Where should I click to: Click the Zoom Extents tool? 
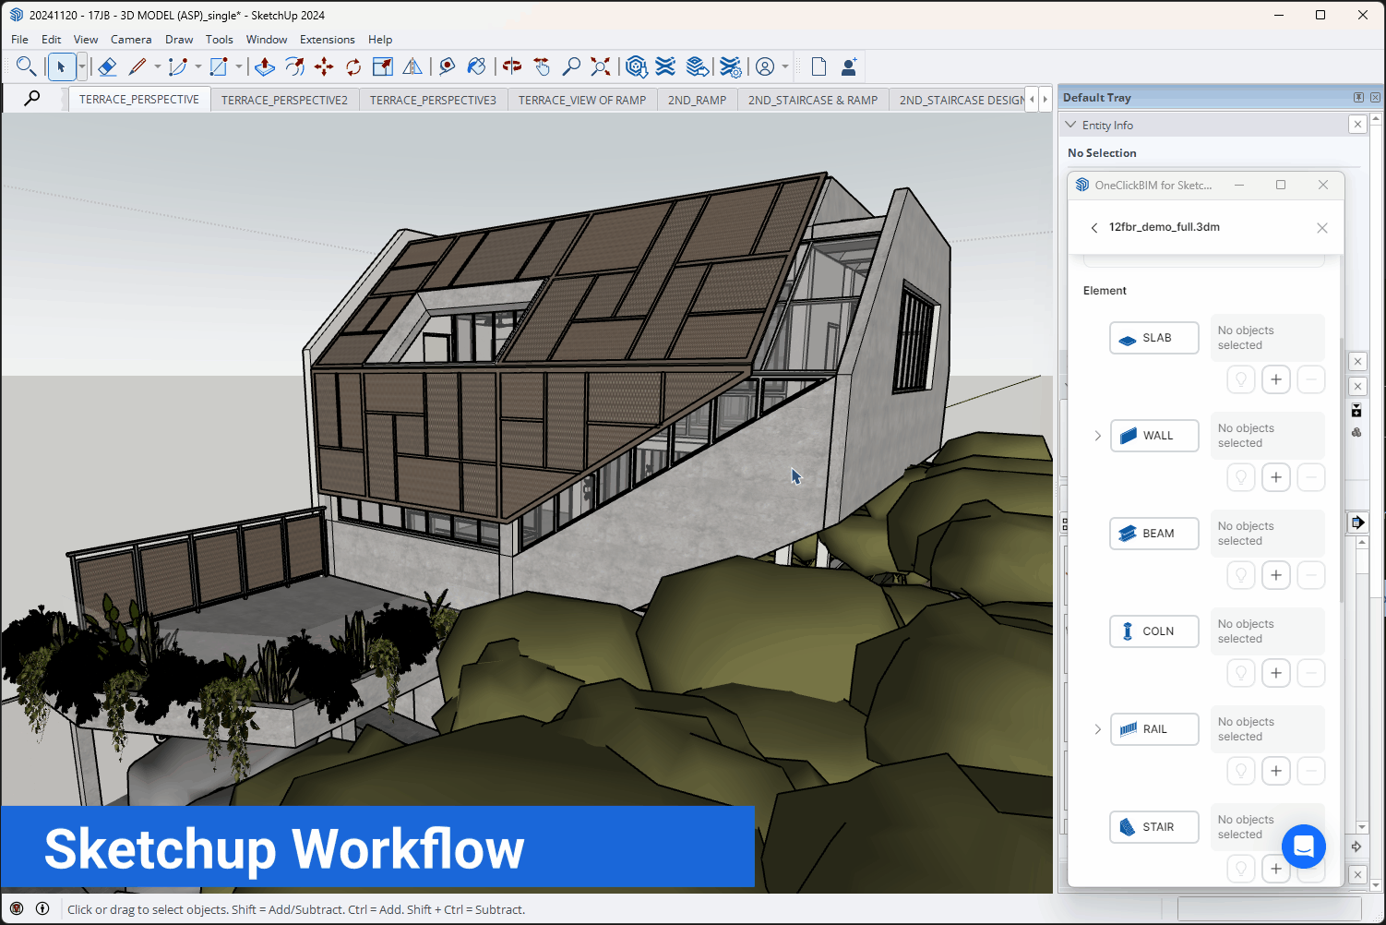[601, 66]
